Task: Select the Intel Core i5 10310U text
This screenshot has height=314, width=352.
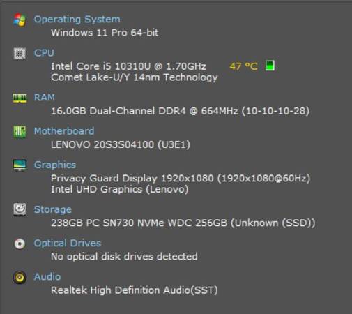Action: coord(101,66)
